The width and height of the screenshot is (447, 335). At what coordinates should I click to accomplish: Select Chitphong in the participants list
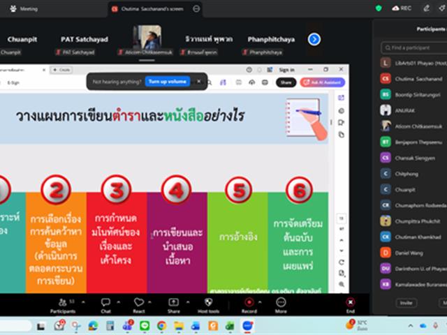click(x=413, y=174)
